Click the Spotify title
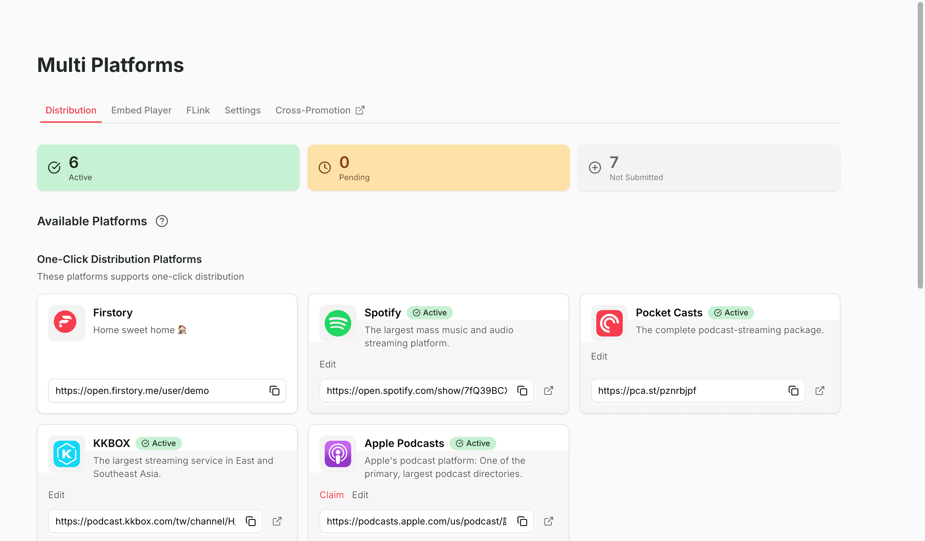925x541 pixels. tap(383, 313)
